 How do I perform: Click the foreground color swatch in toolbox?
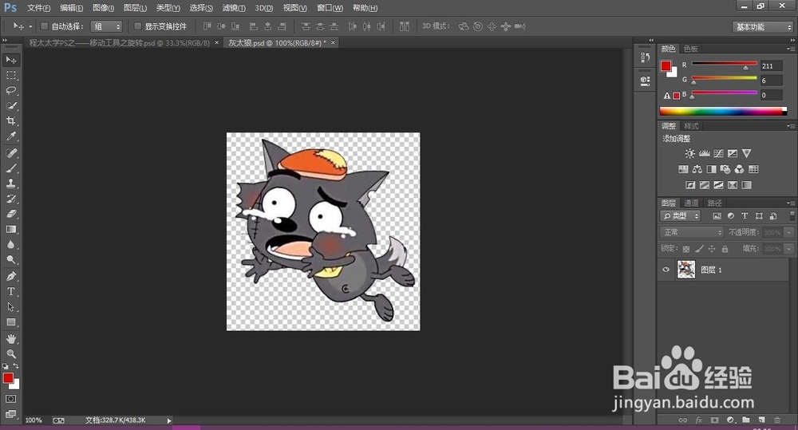(8, 378)
